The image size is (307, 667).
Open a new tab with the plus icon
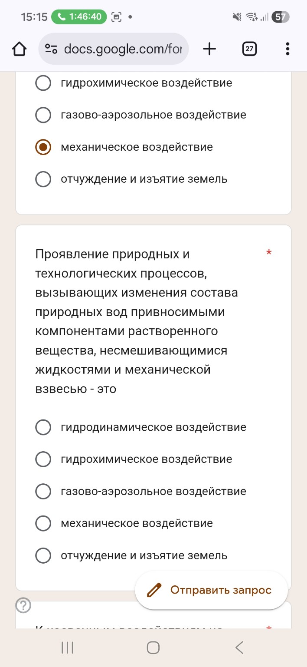coord(209,49)
